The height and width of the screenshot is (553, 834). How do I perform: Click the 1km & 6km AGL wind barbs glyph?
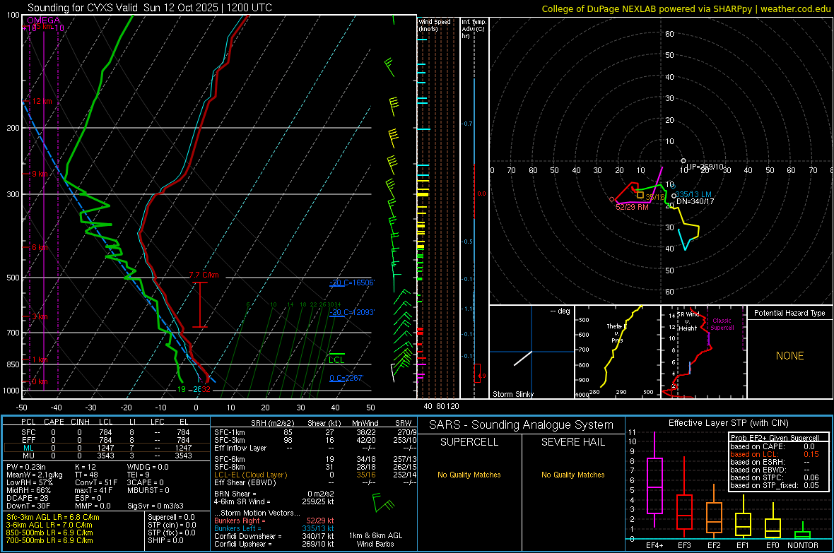coord(384,503)
